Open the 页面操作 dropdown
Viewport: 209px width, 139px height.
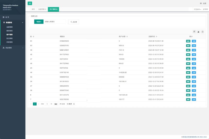point(198,9)
